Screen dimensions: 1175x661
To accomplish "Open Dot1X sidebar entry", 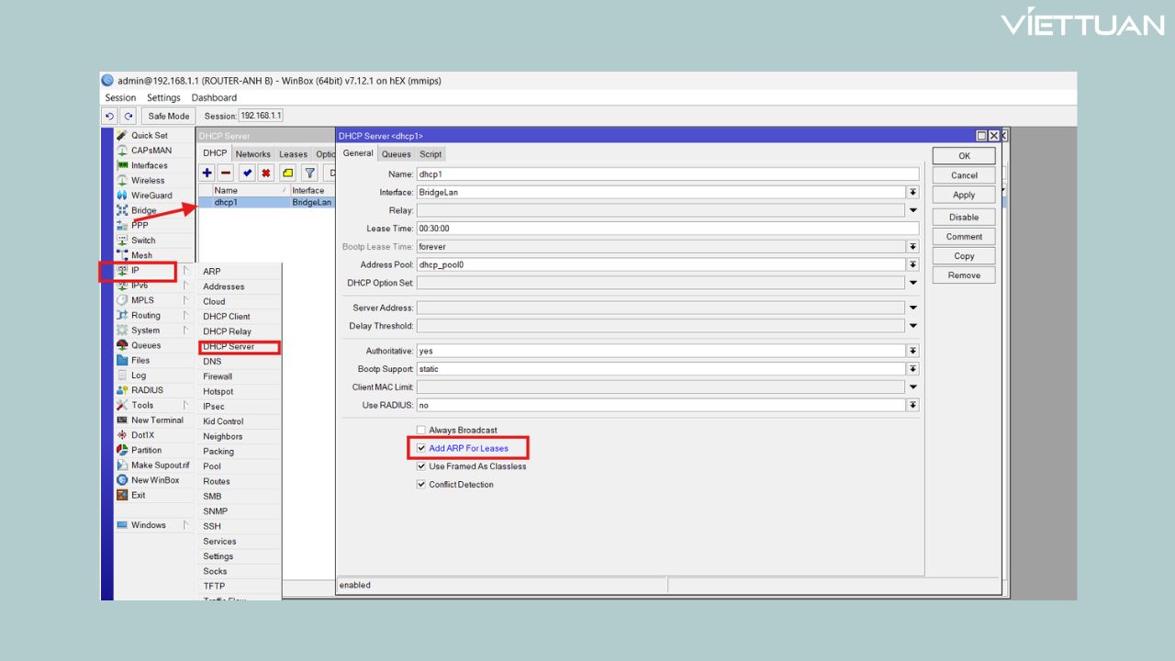I will 142,435.
